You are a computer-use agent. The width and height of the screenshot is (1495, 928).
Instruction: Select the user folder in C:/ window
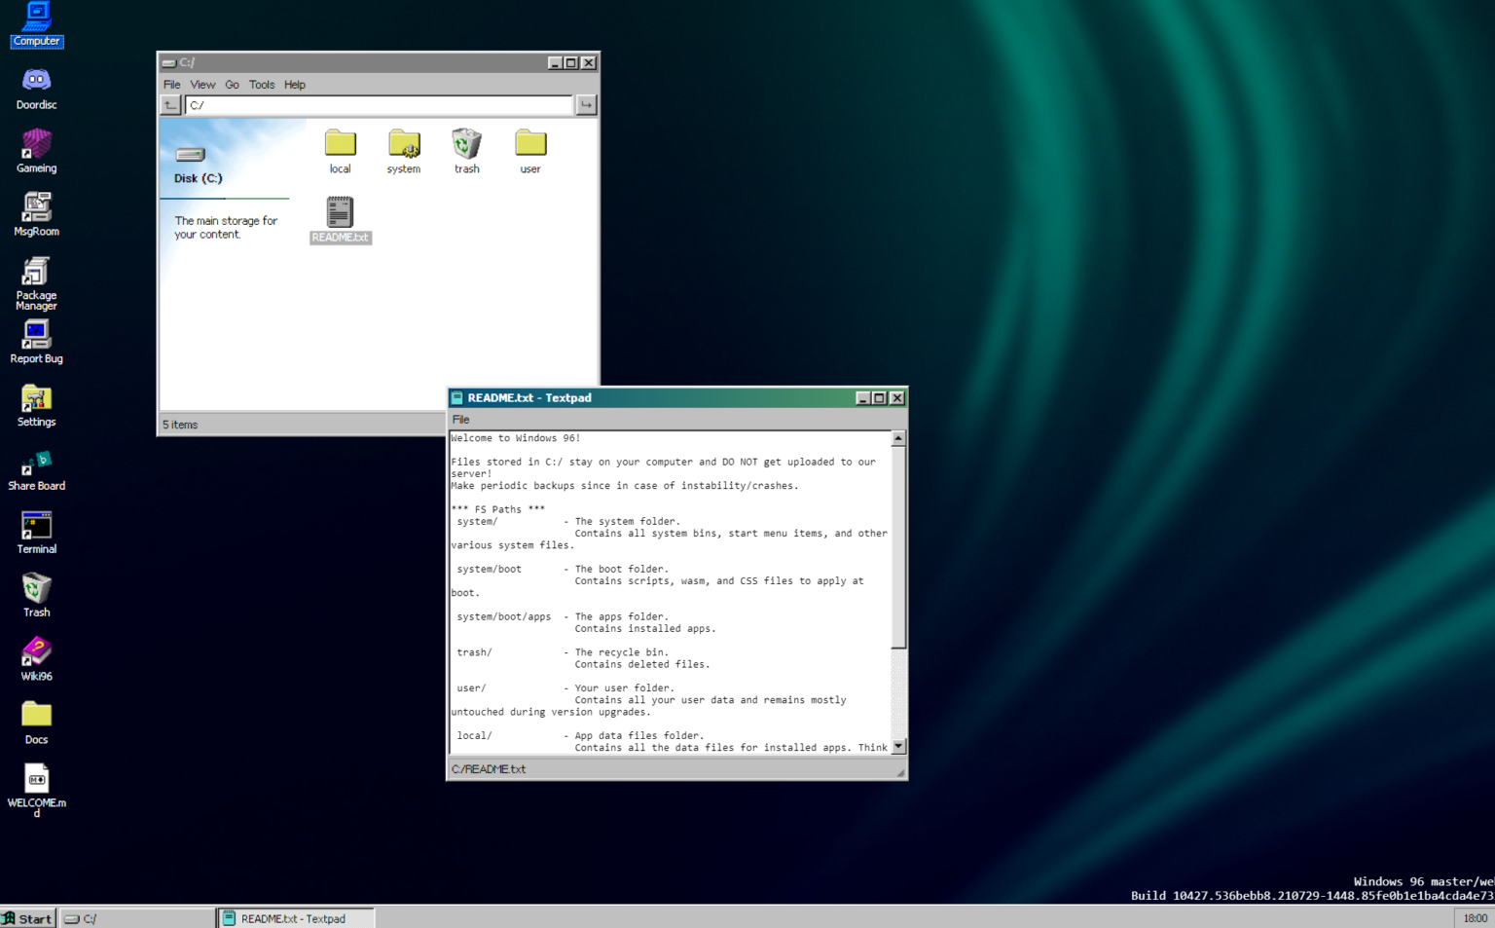click(529, 151)
